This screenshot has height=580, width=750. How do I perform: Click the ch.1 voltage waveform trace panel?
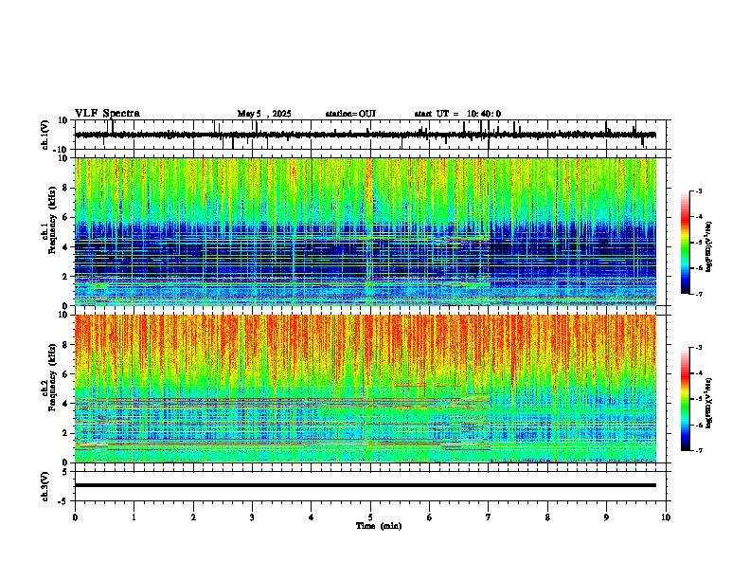click(x=372, y=135)
